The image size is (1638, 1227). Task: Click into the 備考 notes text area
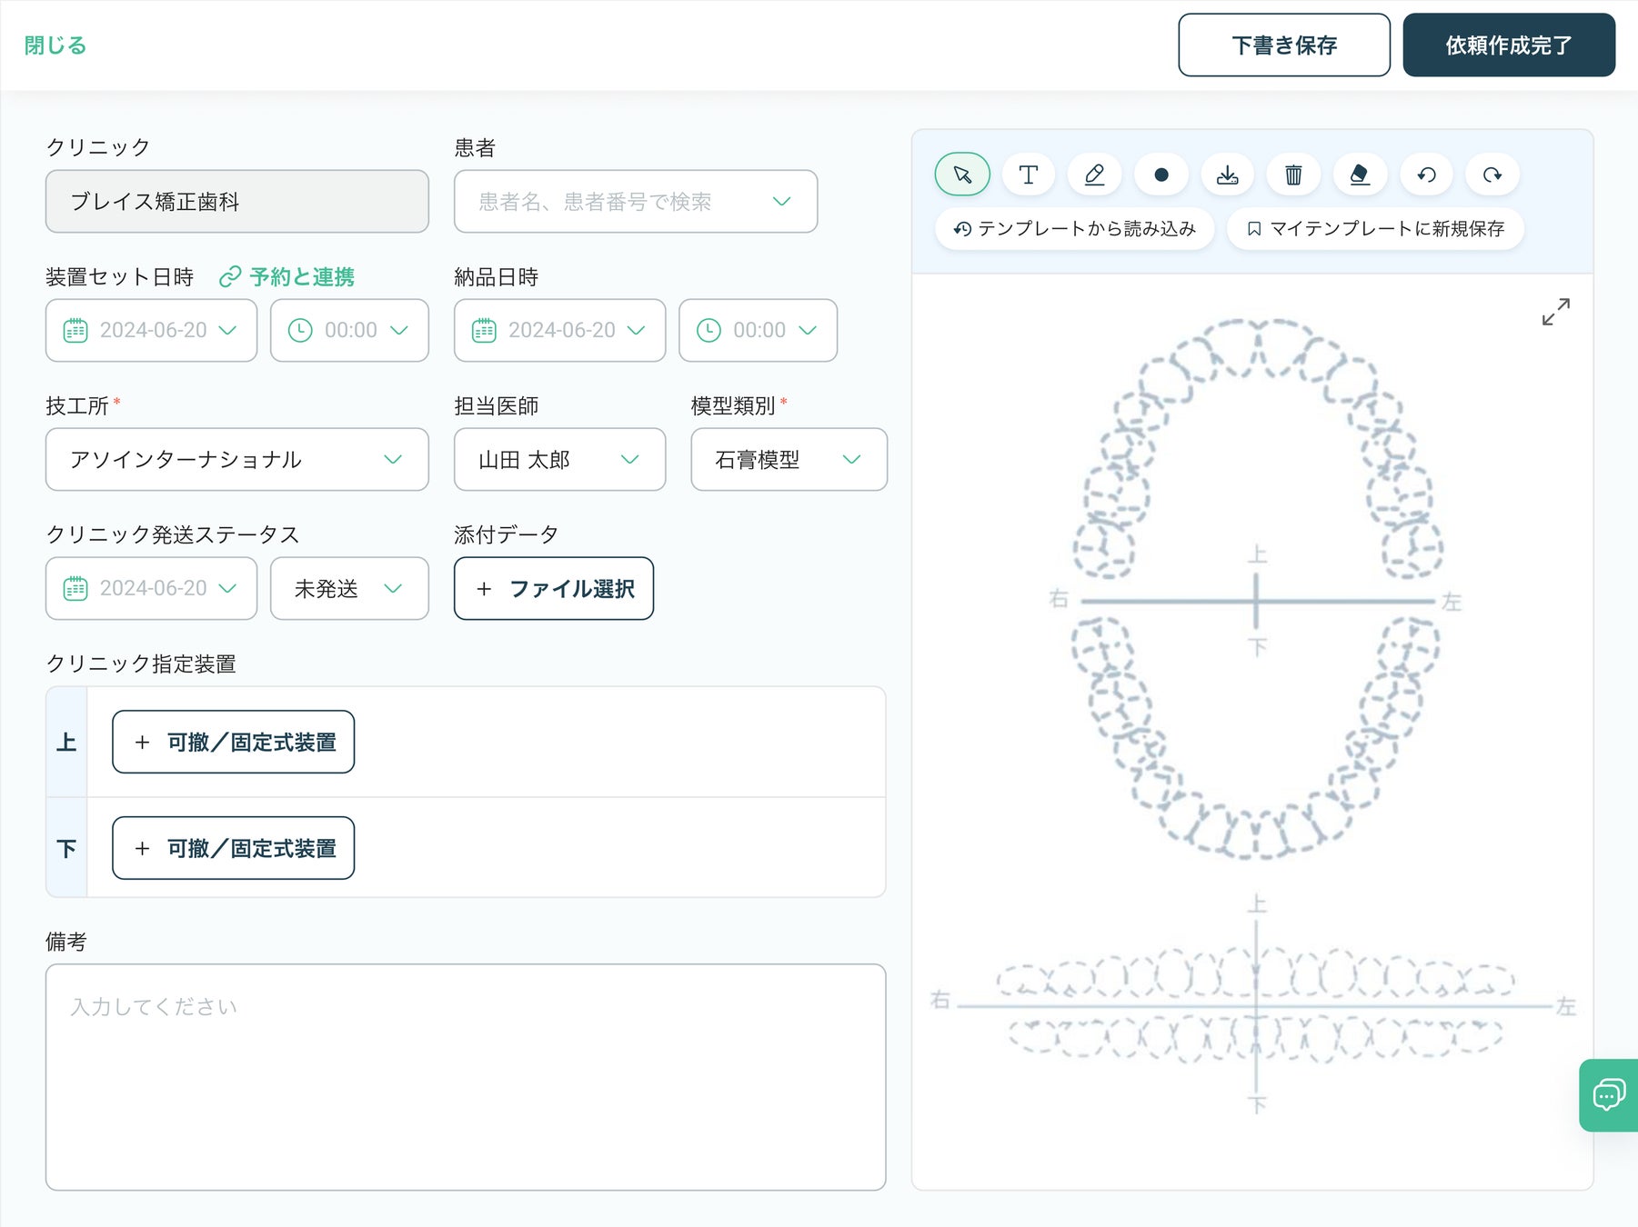coord(466,1077)
